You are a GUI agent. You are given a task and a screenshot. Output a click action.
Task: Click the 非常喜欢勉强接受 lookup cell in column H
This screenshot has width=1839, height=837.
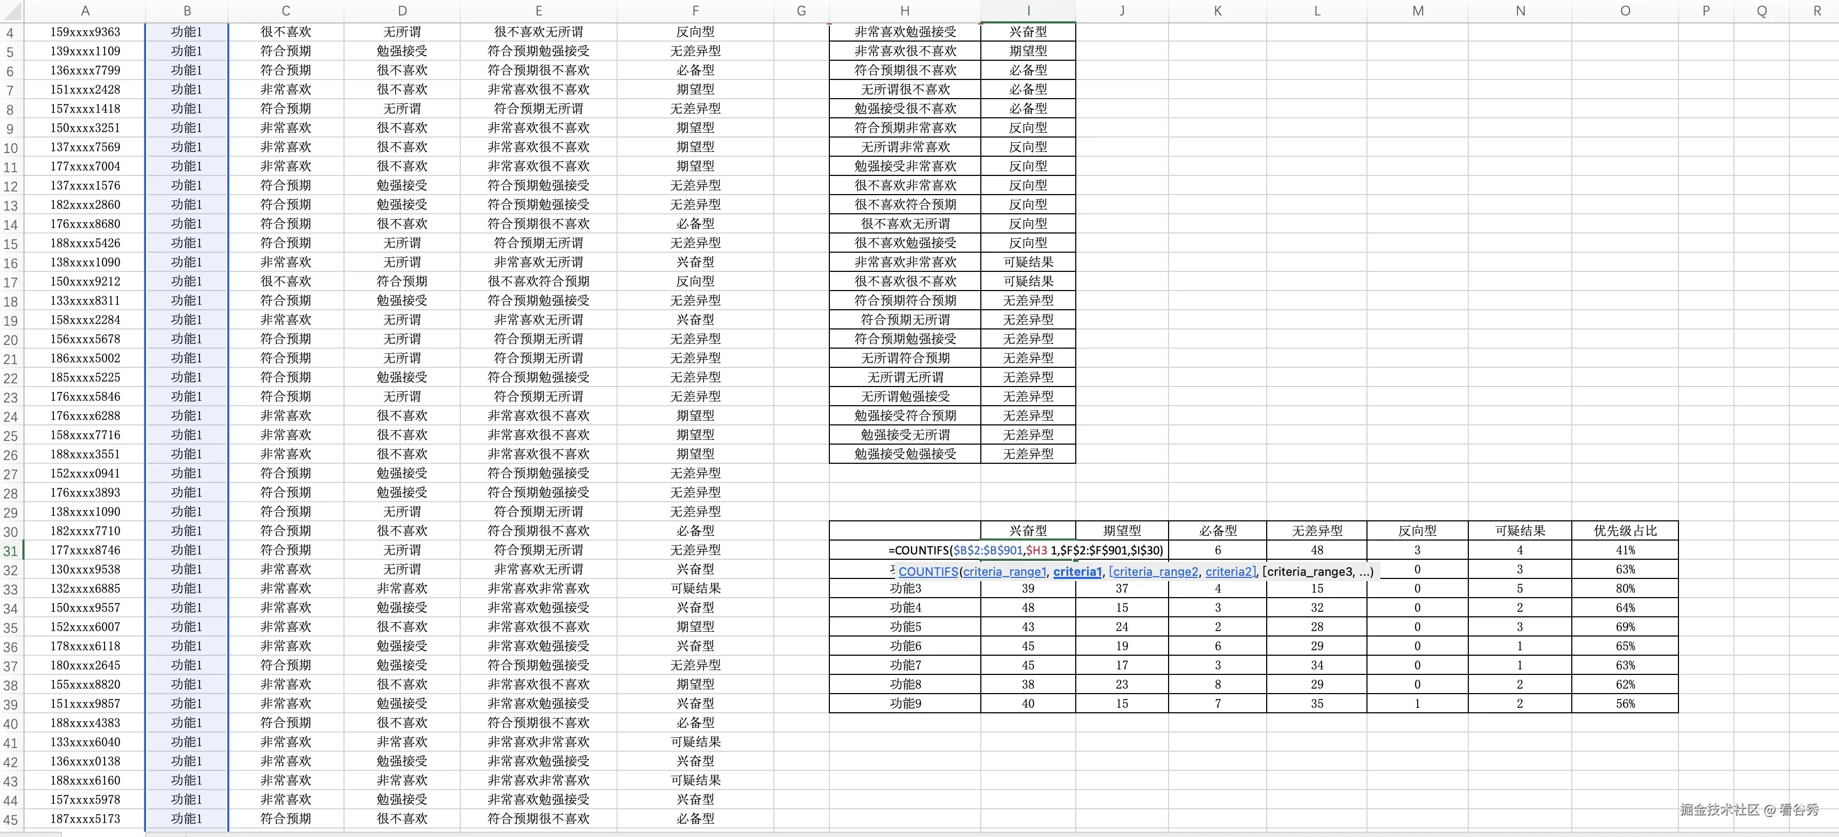[905, 32]
